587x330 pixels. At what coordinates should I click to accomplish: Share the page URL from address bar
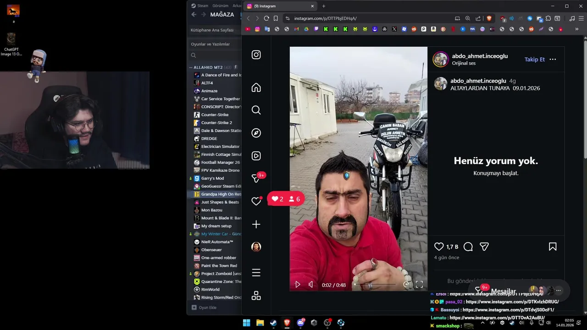click(478, 18)
